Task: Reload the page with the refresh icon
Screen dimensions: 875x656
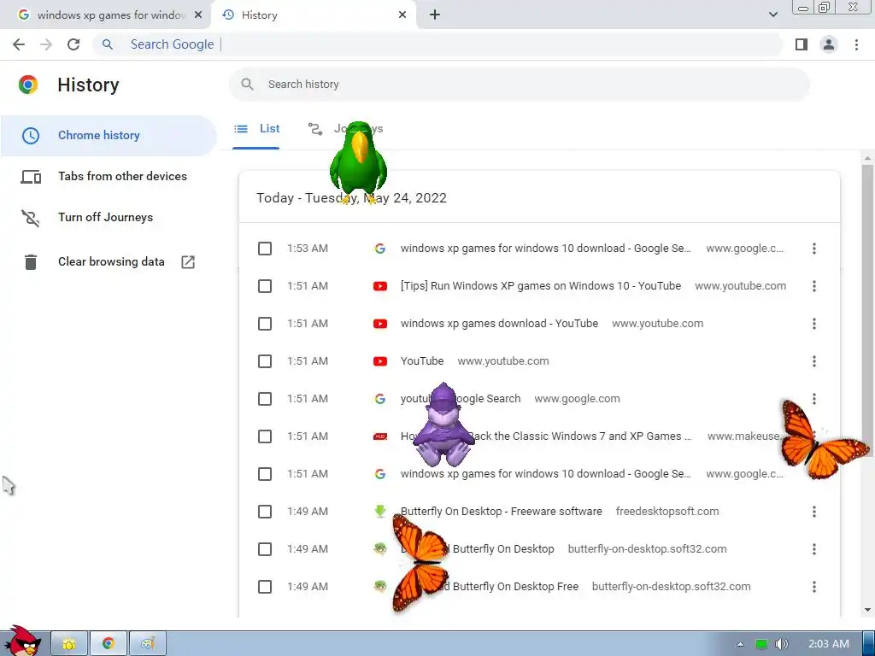Action: 73,44
